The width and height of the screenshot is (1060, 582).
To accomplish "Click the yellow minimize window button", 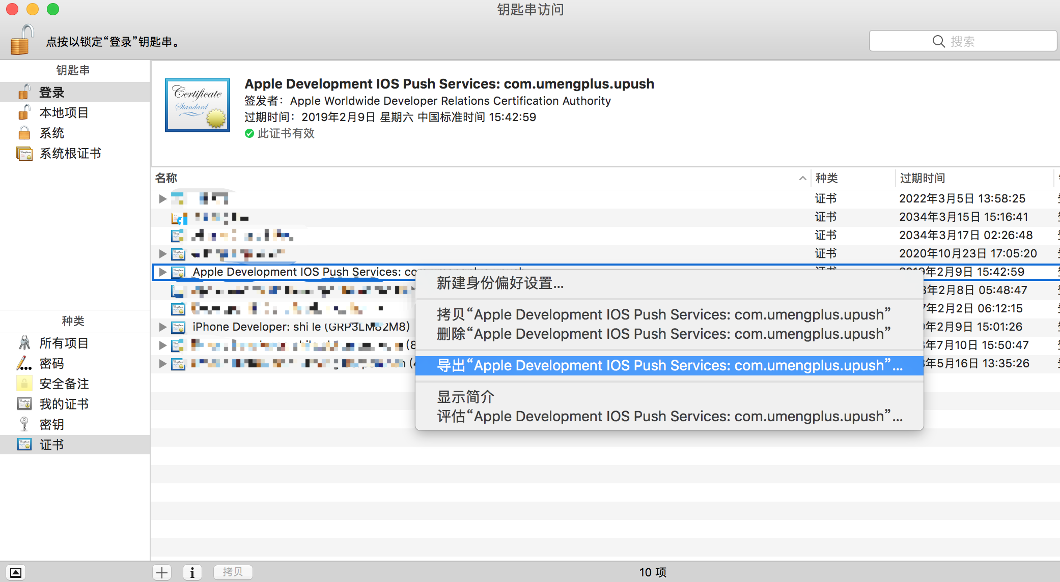I will [x=33, y=9].
